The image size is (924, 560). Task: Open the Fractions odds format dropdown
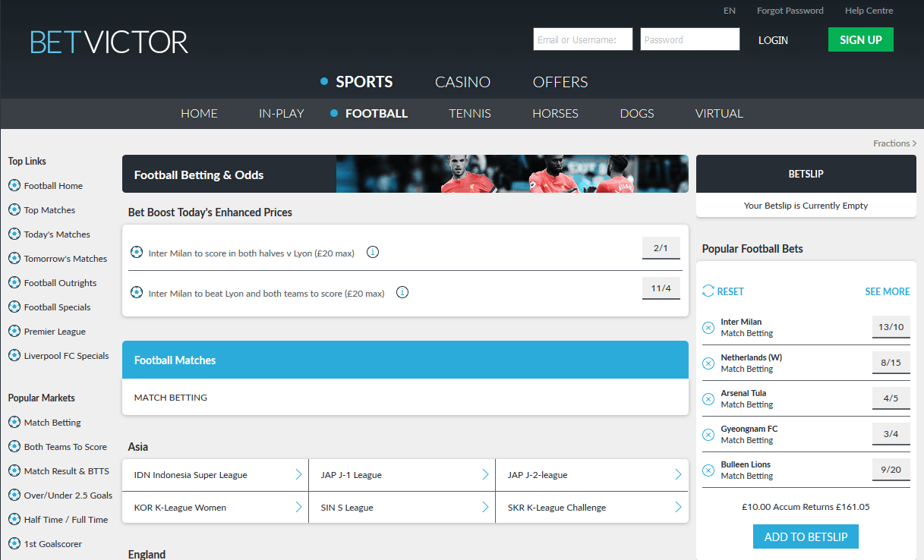point(894,143)
